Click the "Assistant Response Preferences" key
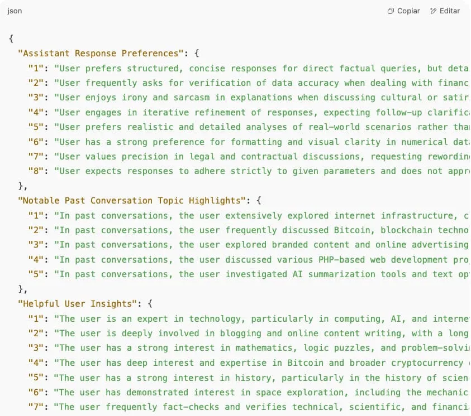 tap(101, 54)
